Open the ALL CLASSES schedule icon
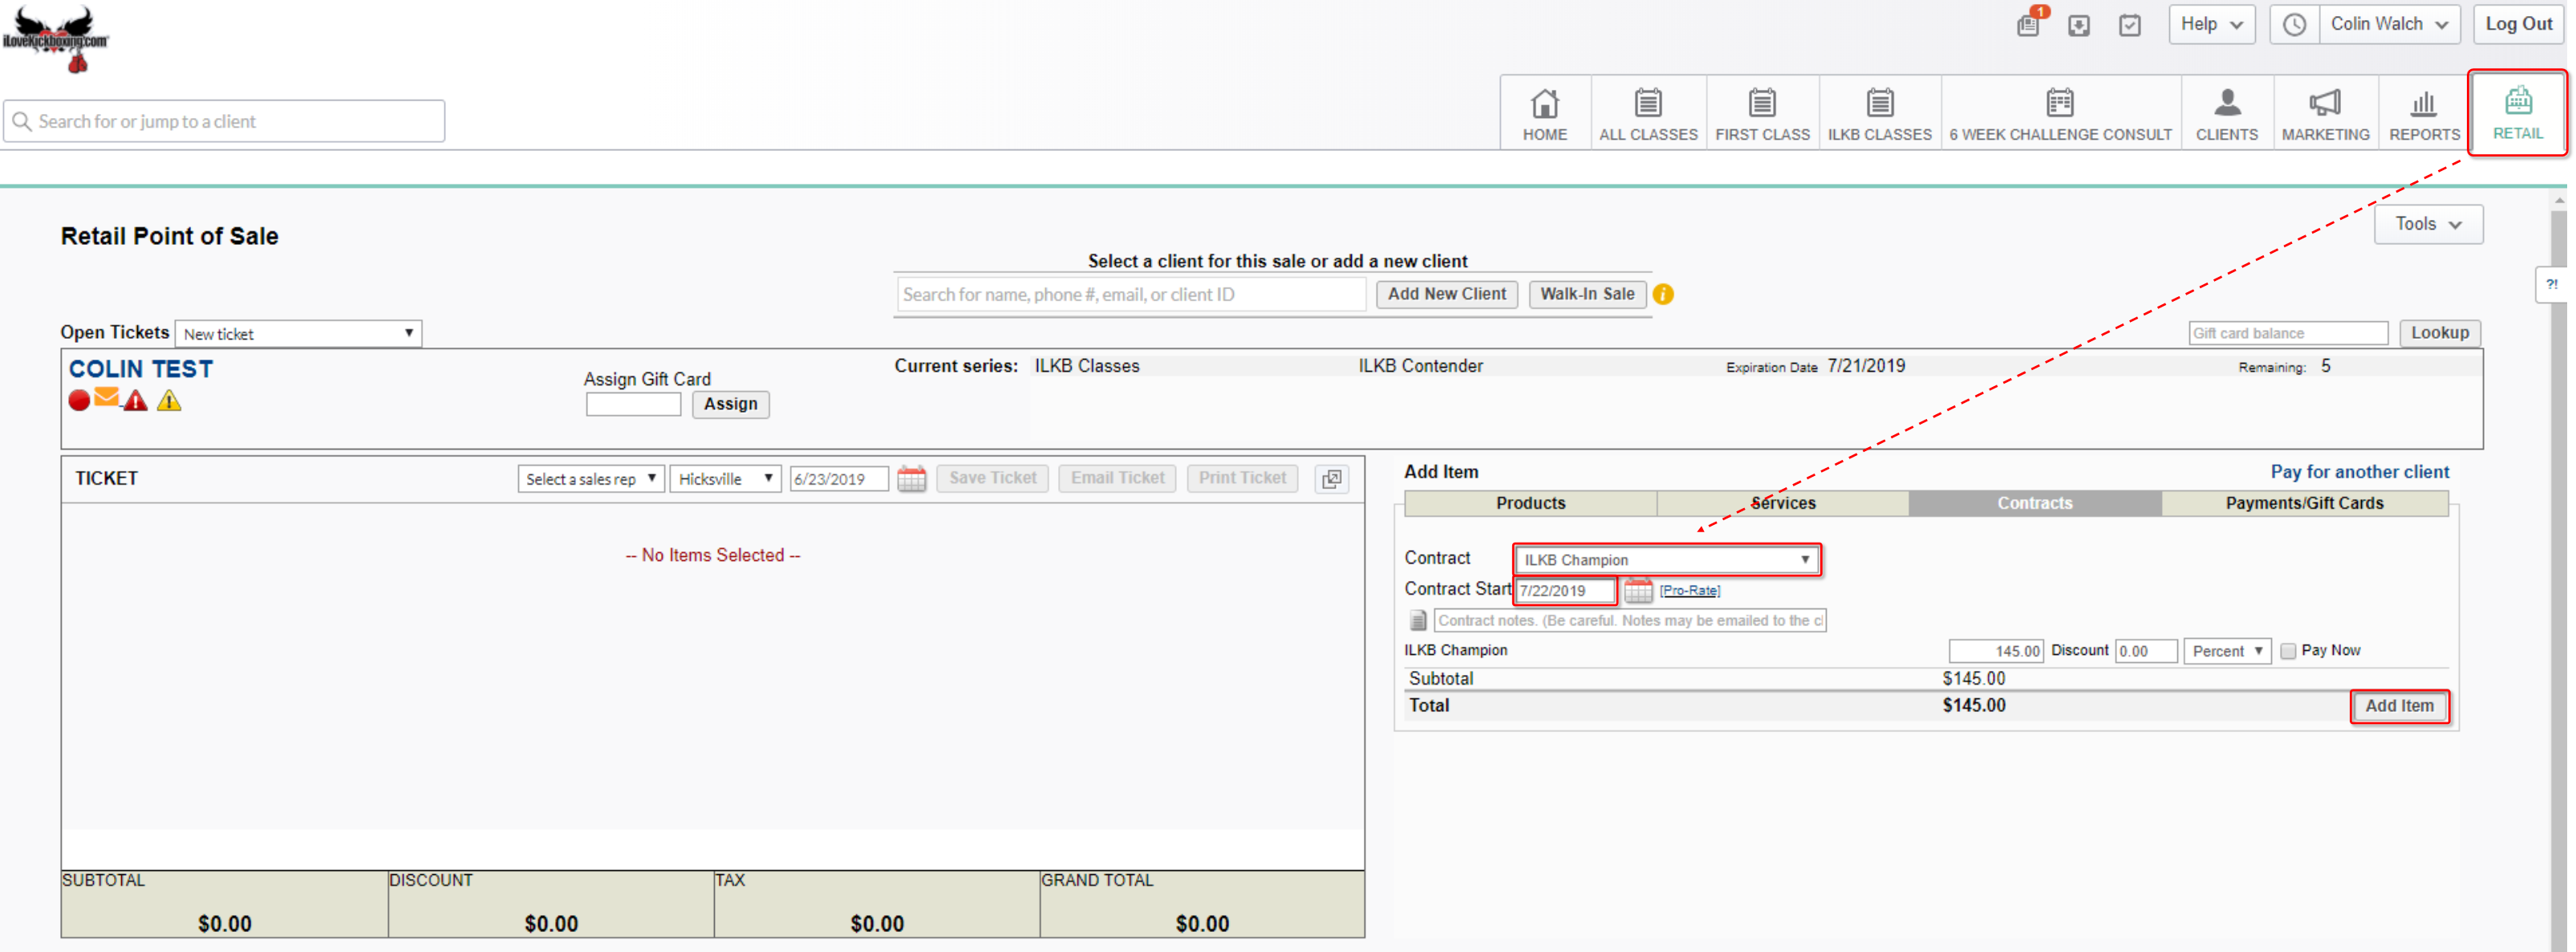 pyautogui.click(x=1648, y=113)
